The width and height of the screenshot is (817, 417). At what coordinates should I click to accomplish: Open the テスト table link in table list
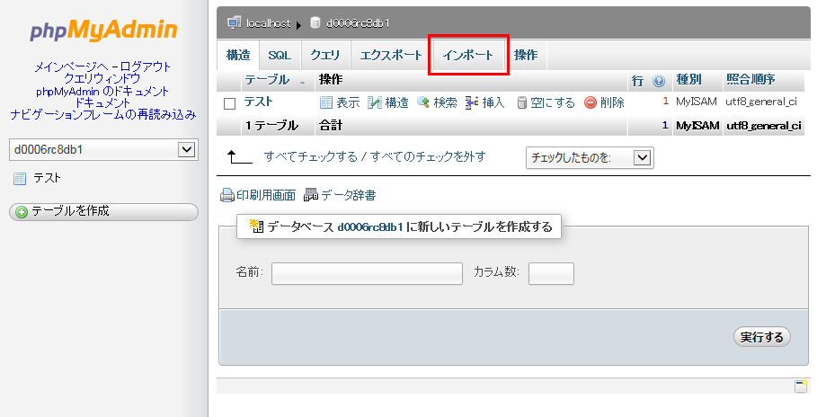[259, 102]
